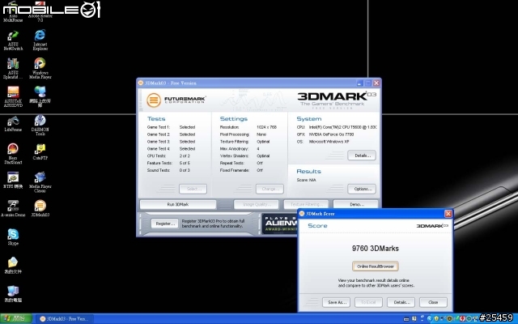The height and width of the screenshot is (324, 518).
Task: Click the Demo... button
Action: [355, 204]
